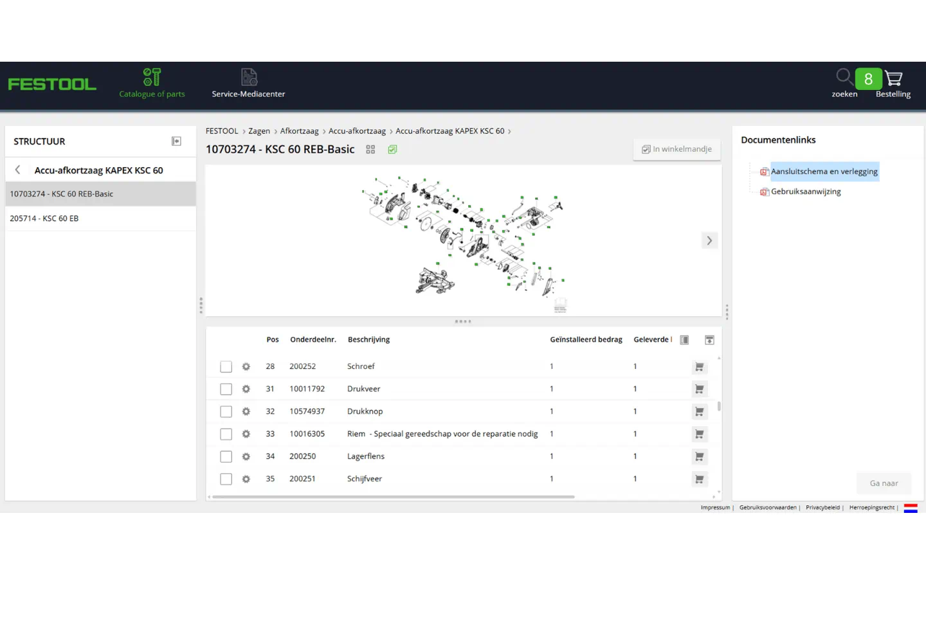Image resolution: width=926 pixels, height=617 pixels.
Task: Click the gear icon for Riem
Action: 246,434
